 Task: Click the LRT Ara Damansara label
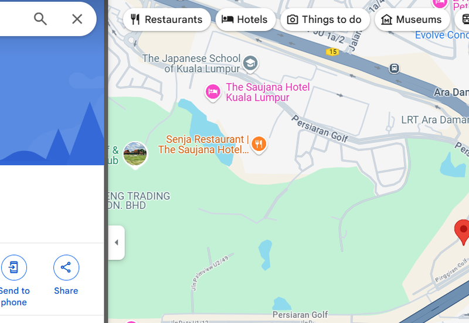pyautogui.click(x=435, y=120)
